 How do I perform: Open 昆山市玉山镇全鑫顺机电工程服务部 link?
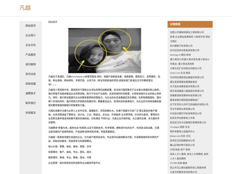188,168
